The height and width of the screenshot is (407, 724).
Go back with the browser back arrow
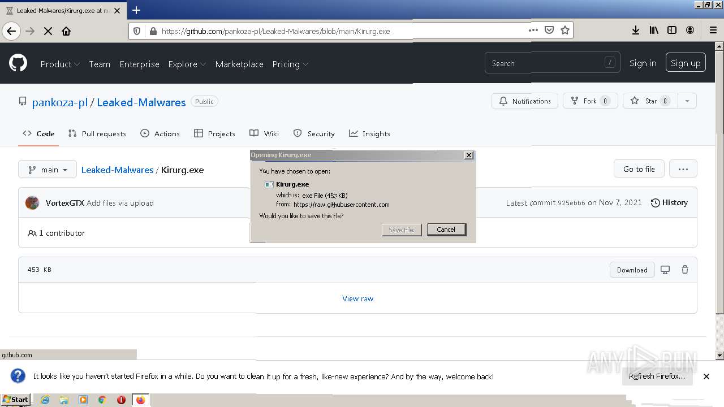click(x=11, y=31)
